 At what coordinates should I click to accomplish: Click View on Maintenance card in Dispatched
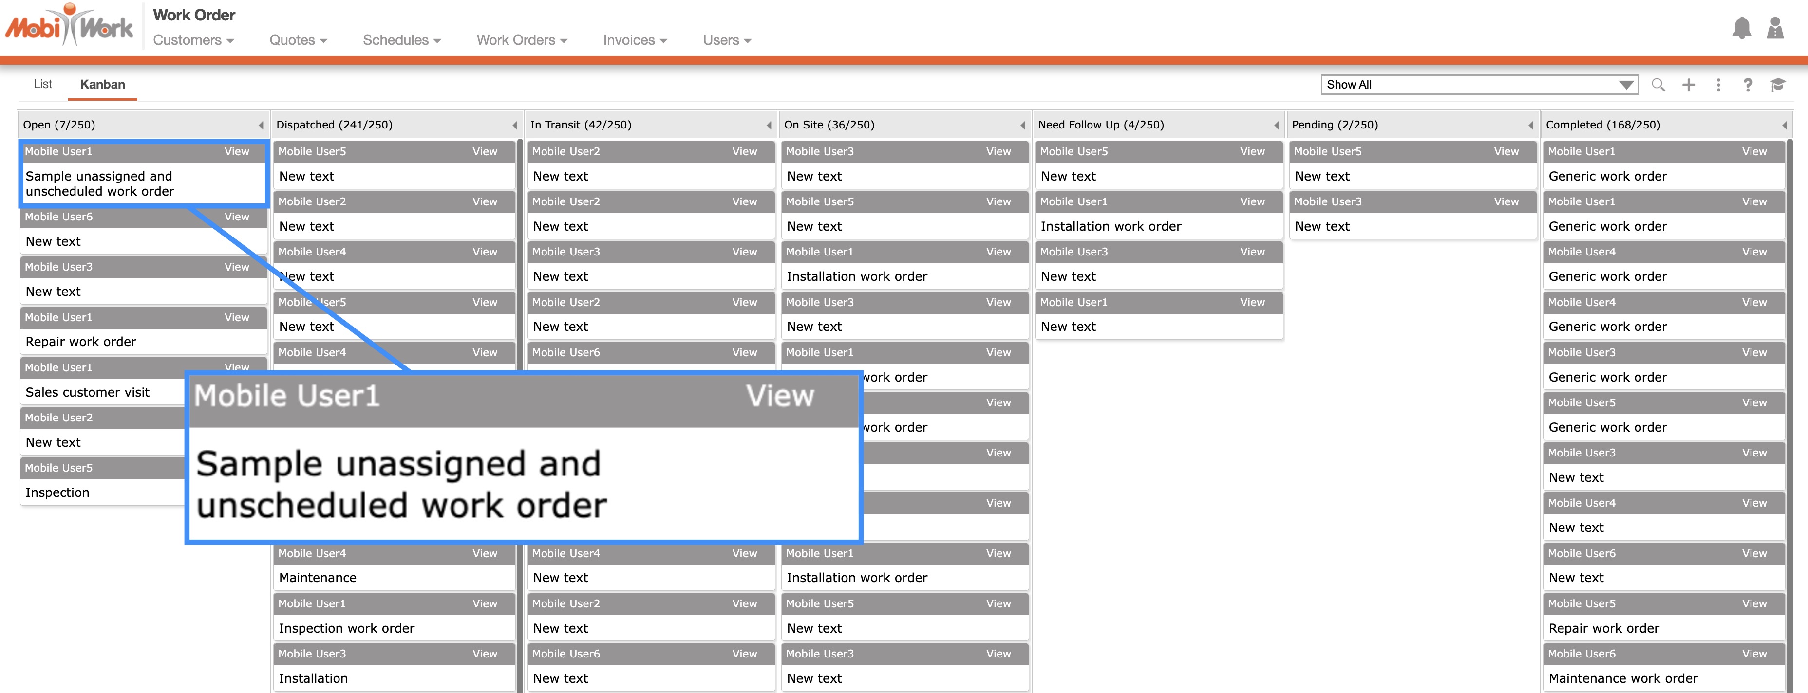(x=484, y=553)
